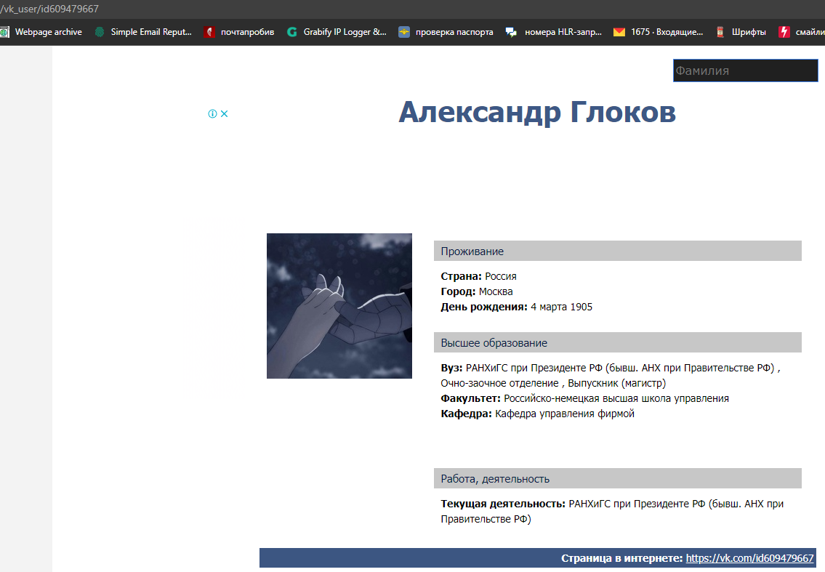Click the Проживание section header

(x=618, y=251)
